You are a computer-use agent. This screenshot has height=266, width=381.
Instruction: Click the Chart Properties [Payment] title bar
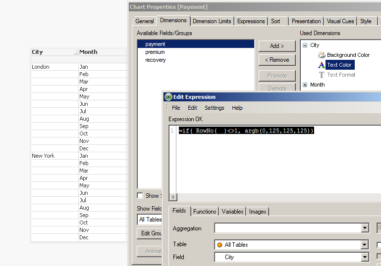(255, 7)
